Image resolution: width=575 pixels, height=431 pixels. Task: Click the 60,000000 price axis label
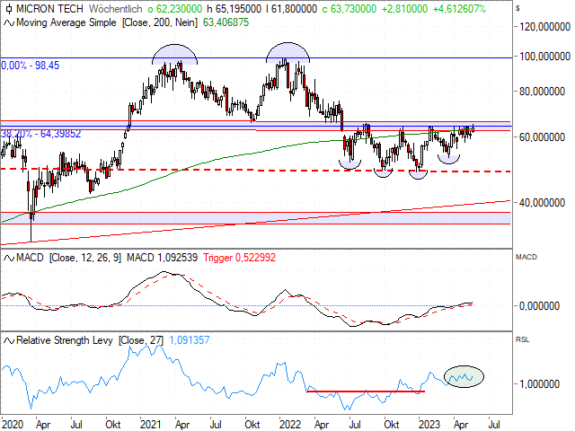click(x=542, y=137)
